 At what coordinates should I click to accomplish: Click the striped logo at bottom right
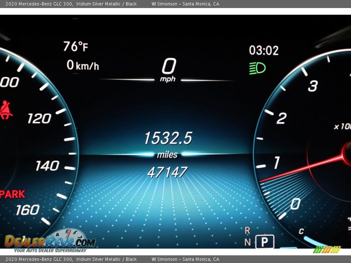pos(327,249)
